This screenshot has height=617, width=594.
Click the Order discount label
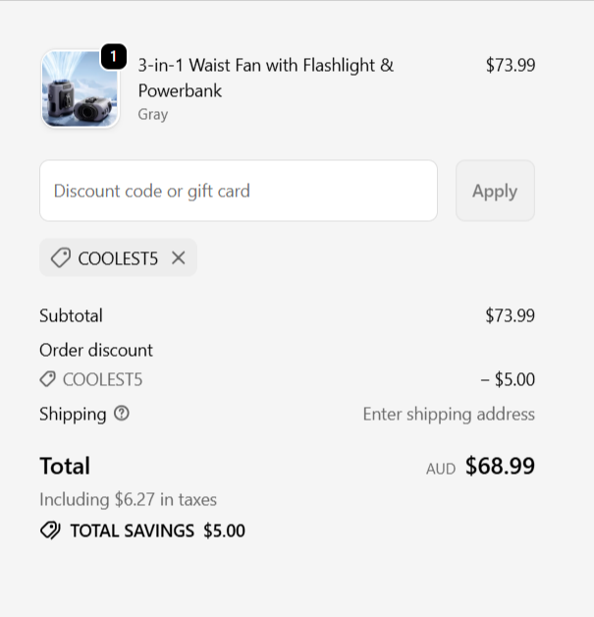click(x=96, y=350)
